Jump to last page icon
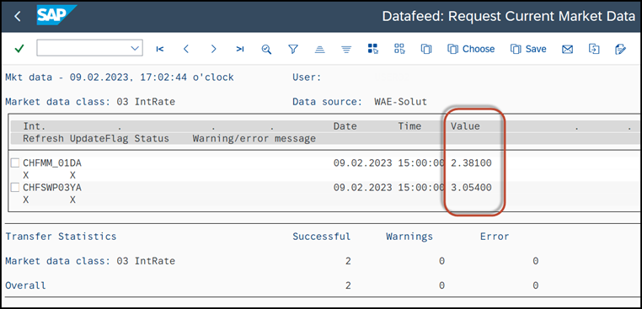The image size is (642, 309). (240, 49)
